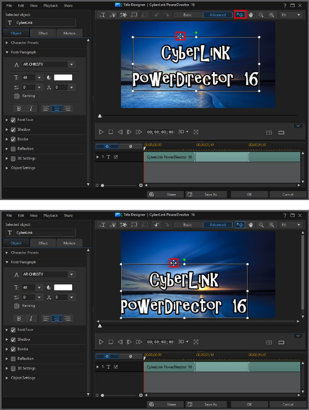The image size is (309, 410).
Task: Click Advanced mode button in lower window
Action: [218, 225]
